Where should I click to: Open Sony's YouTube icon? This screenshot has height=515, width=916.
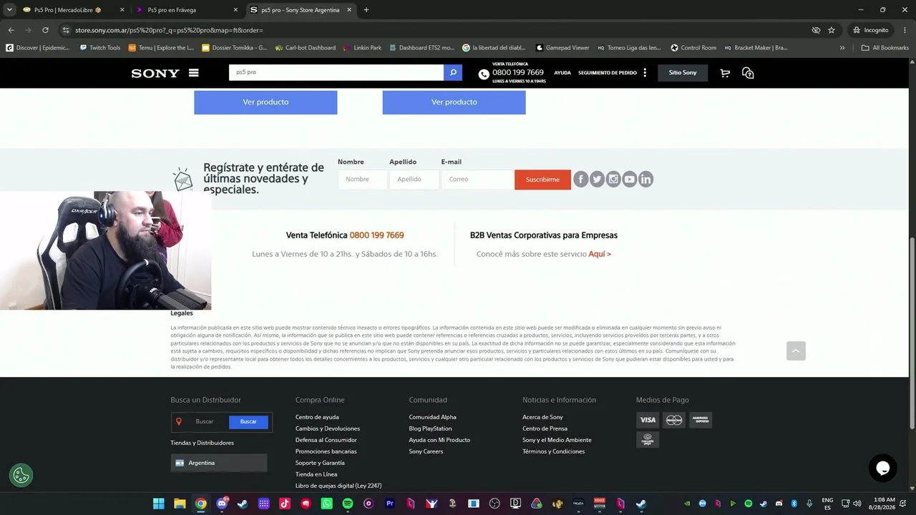tap(630, 180)
